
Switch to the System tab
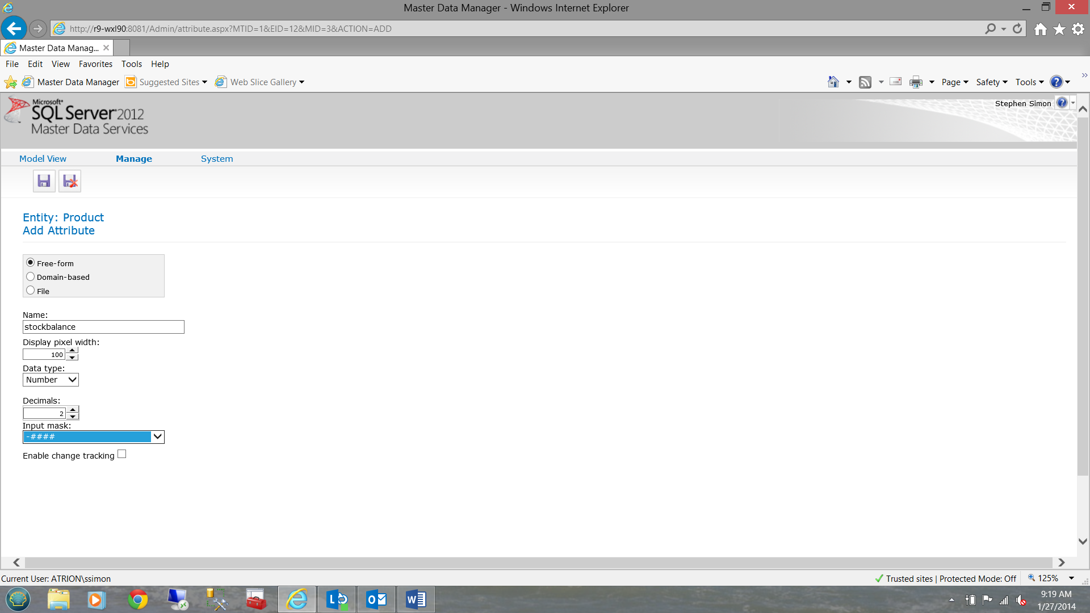(x=216, y=159)
